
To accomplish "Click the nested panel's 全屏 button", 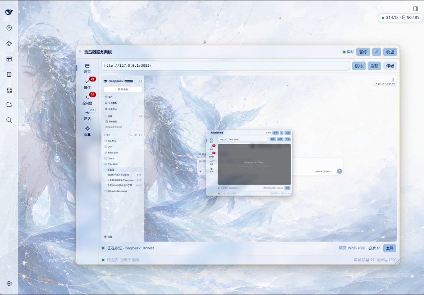I will pos(288,188).
